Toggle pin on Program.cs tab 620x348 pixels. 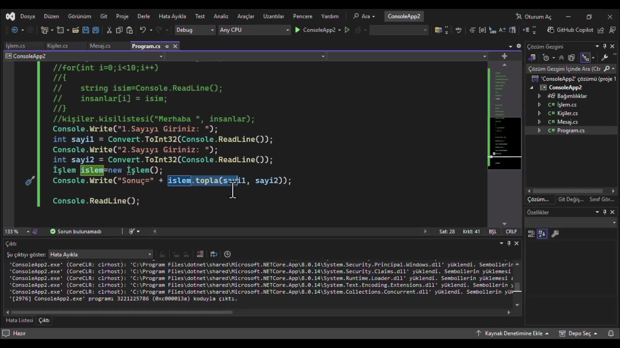point(167,46)
